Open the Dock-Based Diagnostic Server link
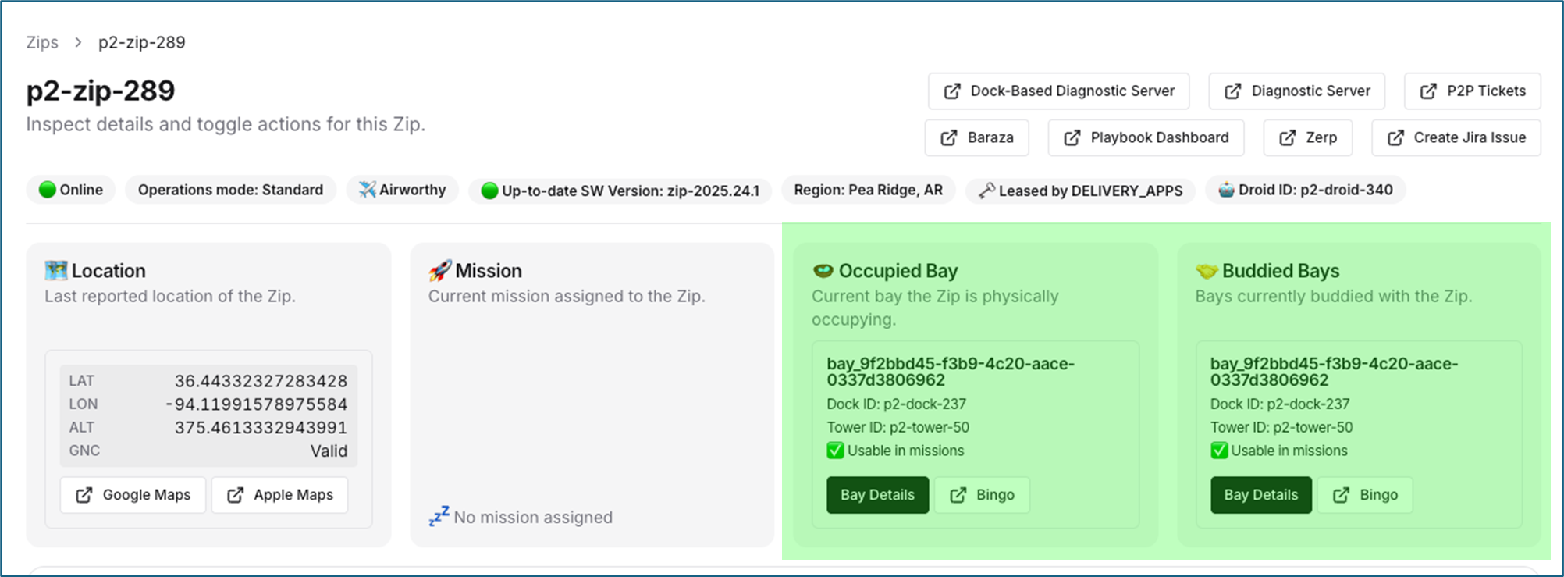Viewport: 1564px width, 577px height. click(1058, 91)
